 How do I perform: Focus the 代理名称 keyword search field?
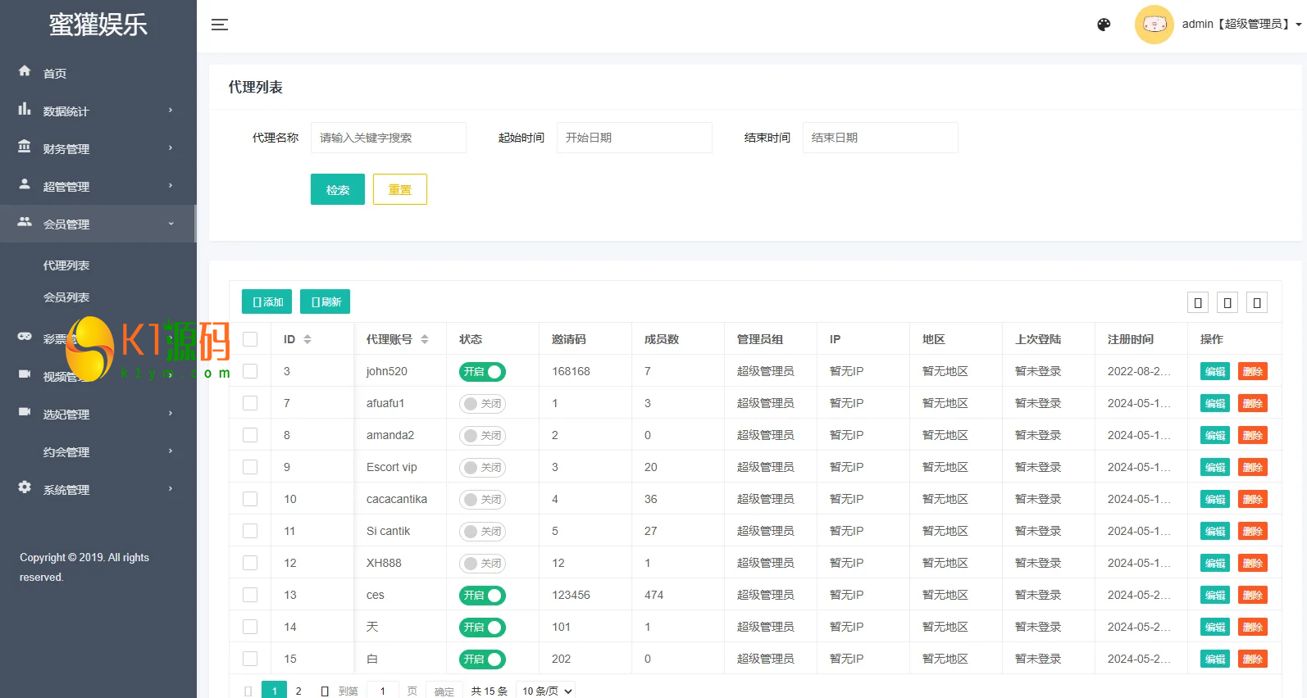tap(389, 138)
